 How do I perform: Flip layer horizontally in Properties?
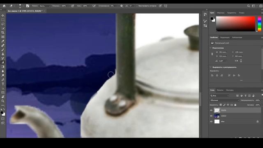(236, 61)
